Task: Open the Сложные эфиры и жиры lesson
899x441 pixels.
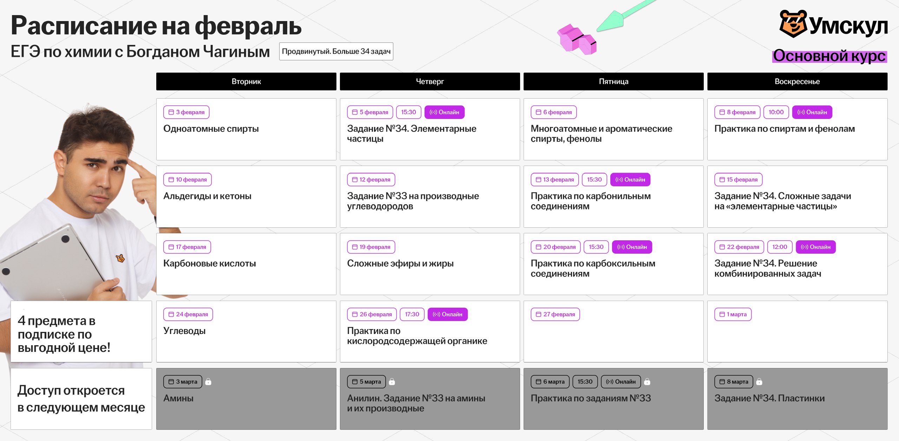Action: point(429,264)
